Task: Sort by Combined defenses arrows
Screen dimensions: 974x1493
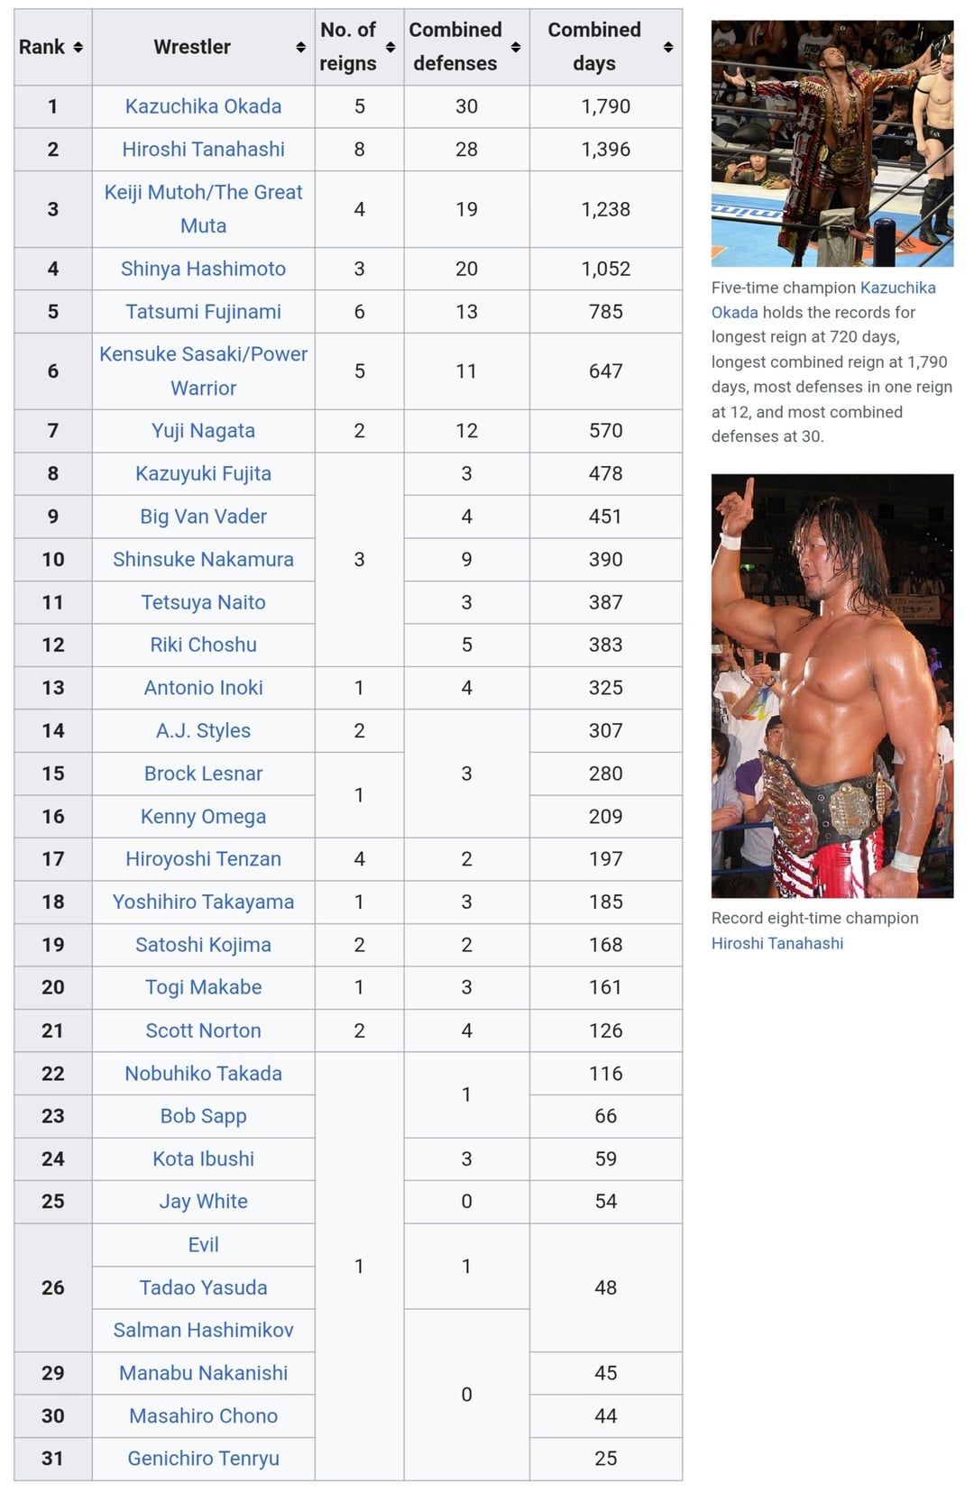Action: pos(516,47)
